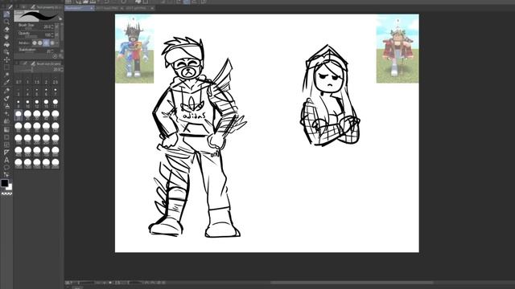Viewport: 515px width, 289px height.
Task: Set anti-aliasing to the highlighted third option
Action: (46, 43)
